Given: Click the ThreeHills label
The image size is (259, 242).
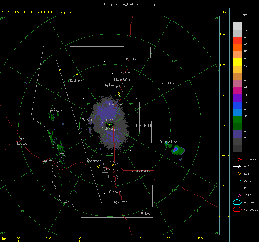Looking at the screenshot, I should (x=144, y=126).
